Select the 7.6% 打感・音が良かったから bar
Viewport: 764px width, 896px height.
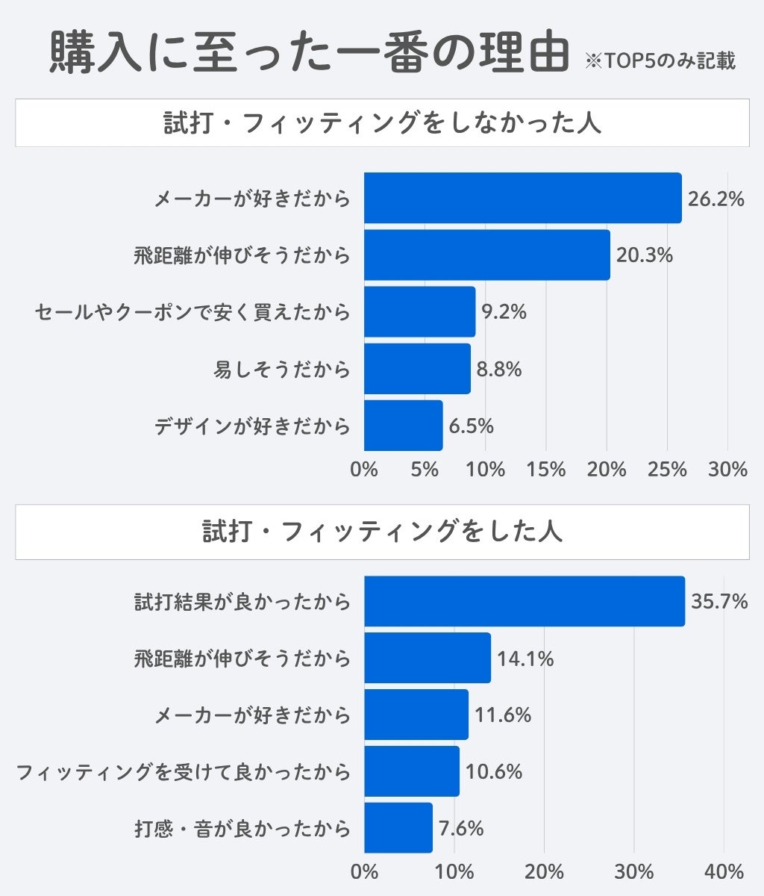398,828
